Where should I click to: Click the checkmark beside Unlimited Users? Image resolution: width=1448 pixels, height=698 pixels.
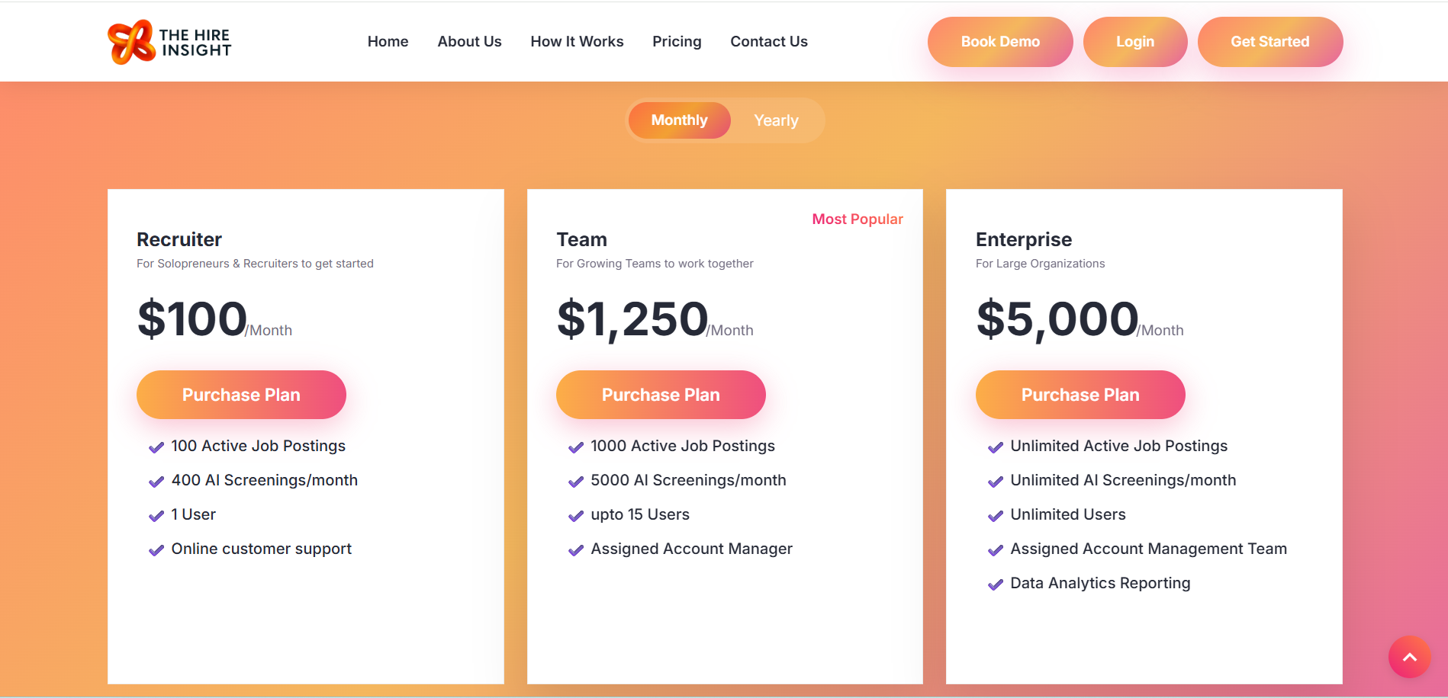pos(996,516)
